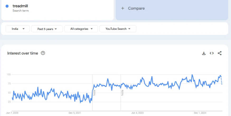Open the India region dropdown
Screen dimensions: 231x116
point(18,29)
